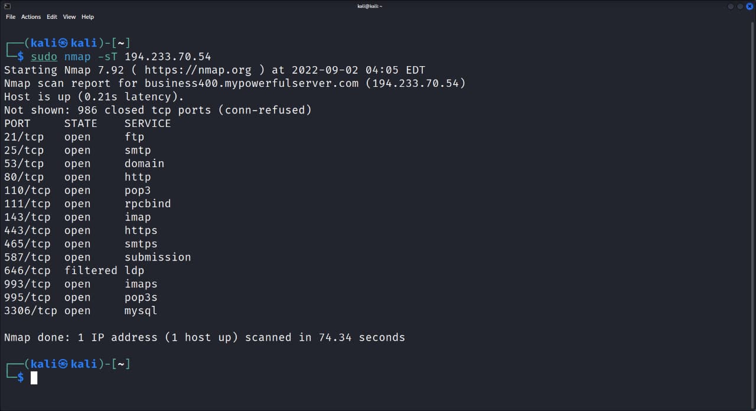Click the word filtered in the STATE column
The image size is (756, 411).
click(x=91, y=270)
